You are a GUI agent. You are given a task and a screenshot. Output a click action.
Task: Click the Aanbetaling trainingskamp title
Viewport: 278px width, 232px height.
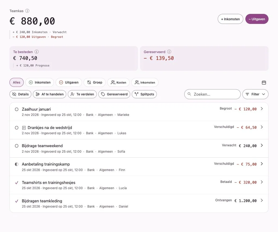(46, 164)
